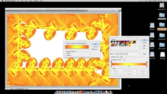167x94 pixels.
Task: Select the Transparent Stripes gradient preset
Action: click(126, 45)
